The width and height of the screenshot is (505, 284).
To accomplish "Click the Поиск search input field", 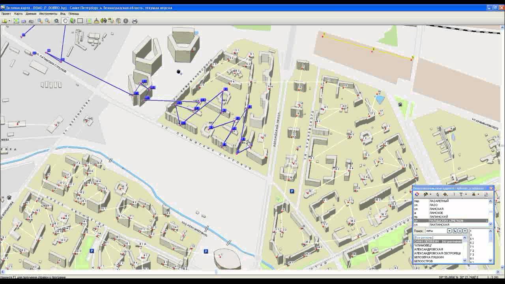I will click(x=436, y=231).
